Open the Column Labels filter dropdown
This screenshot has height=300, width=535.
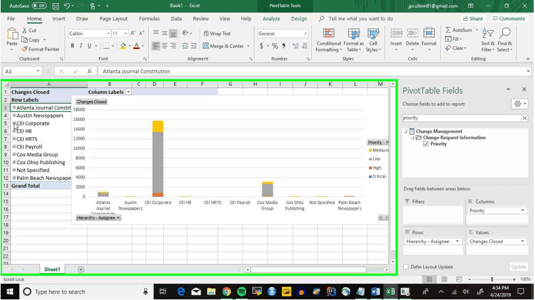(129, 92)
